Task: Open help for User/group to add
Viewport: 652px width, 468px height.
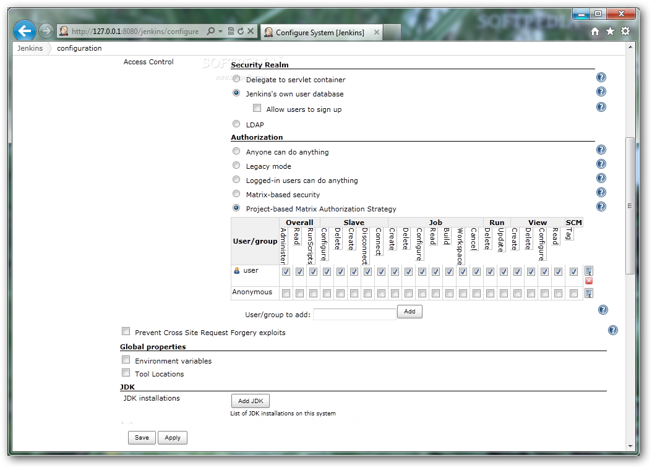Action: (603, 310)
